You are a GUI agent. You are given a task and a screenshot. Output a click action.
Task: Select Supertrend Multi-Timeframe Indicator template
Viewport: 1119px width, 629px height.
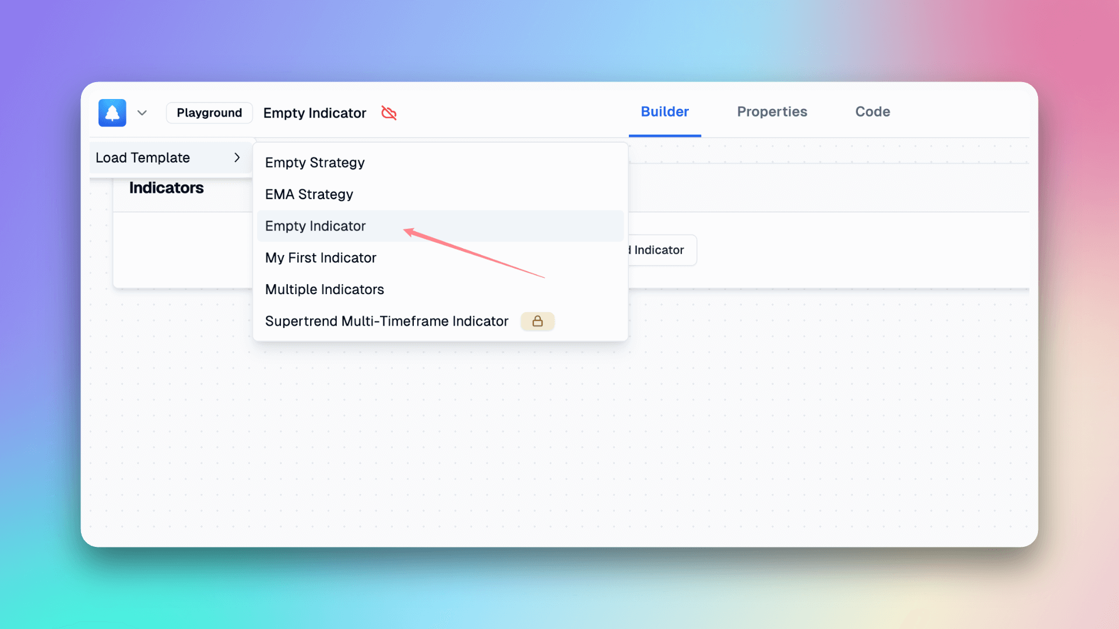pyautogui.click(x=386, y=321)
